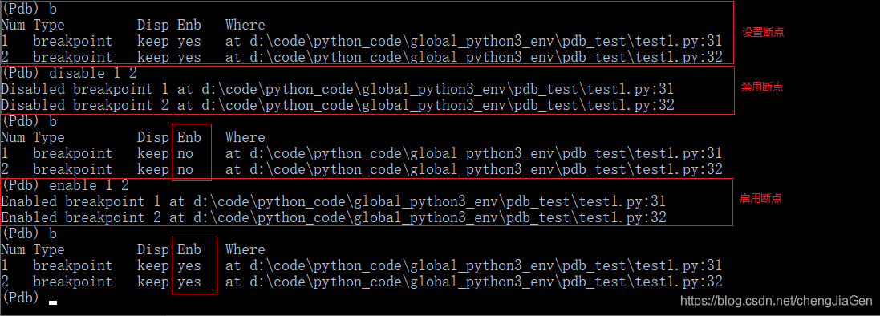
Task: Click the "Disp" header in the listing showing "no"
Action: (153, 137)
